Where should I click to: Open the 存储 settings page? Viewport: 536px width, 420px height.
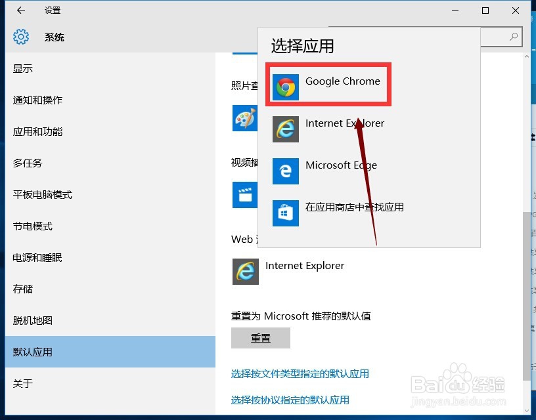110,289
